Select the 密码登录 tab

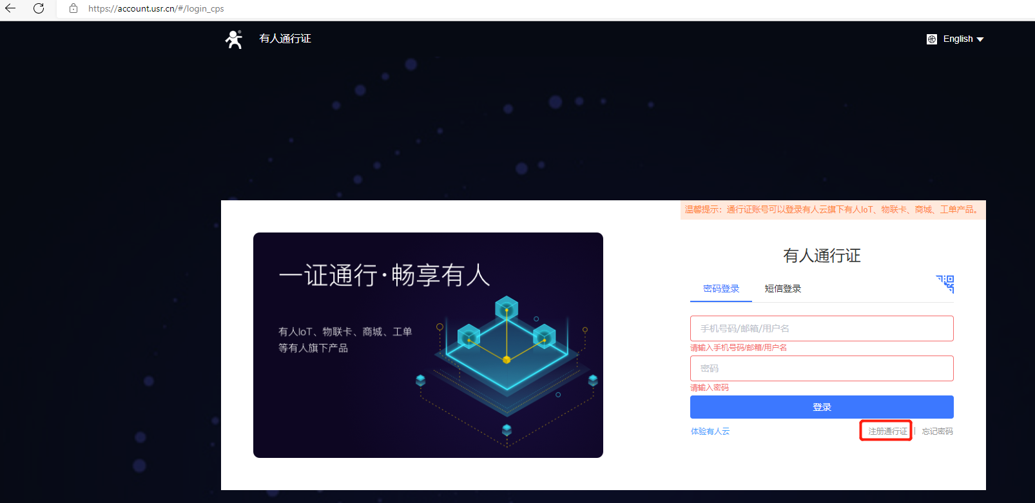click(721, 289)
